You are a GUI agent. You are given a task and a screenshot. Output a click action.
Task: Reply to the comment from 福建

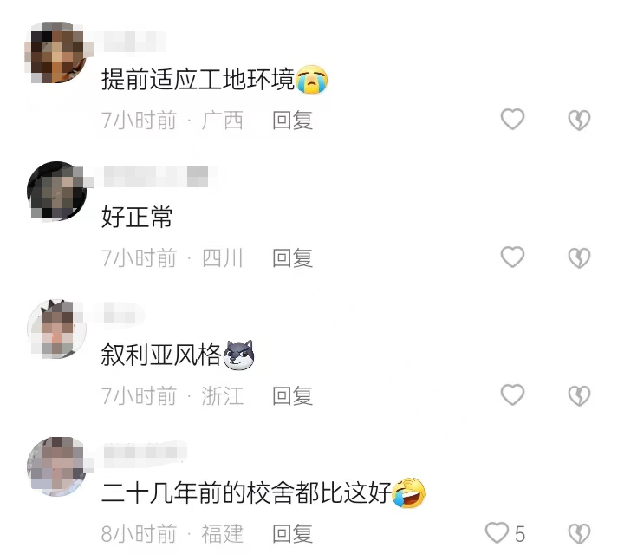tap(293, 533)
